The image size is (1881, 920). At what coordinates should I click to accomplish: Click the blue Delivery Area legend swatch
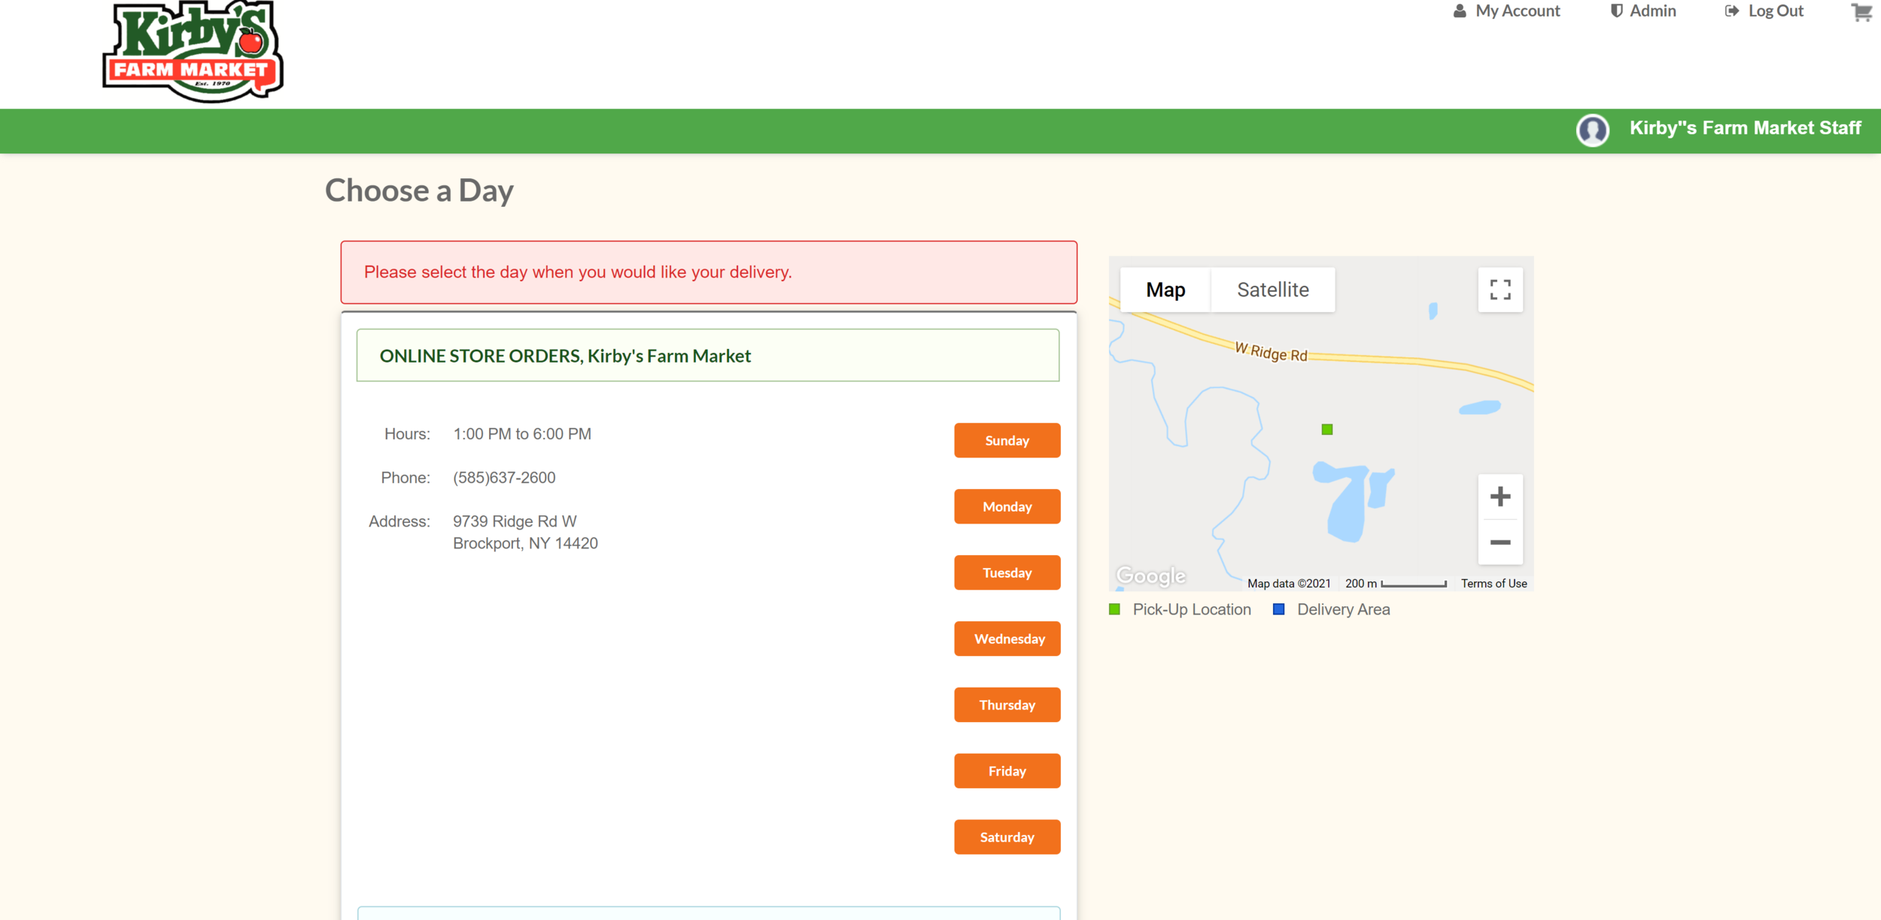tap(1278, 609)
